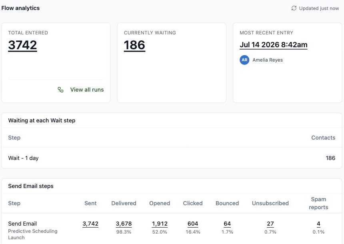Click the Contacts column header
This screenshot has width=344, height=244.
click(x=323, y=138)
